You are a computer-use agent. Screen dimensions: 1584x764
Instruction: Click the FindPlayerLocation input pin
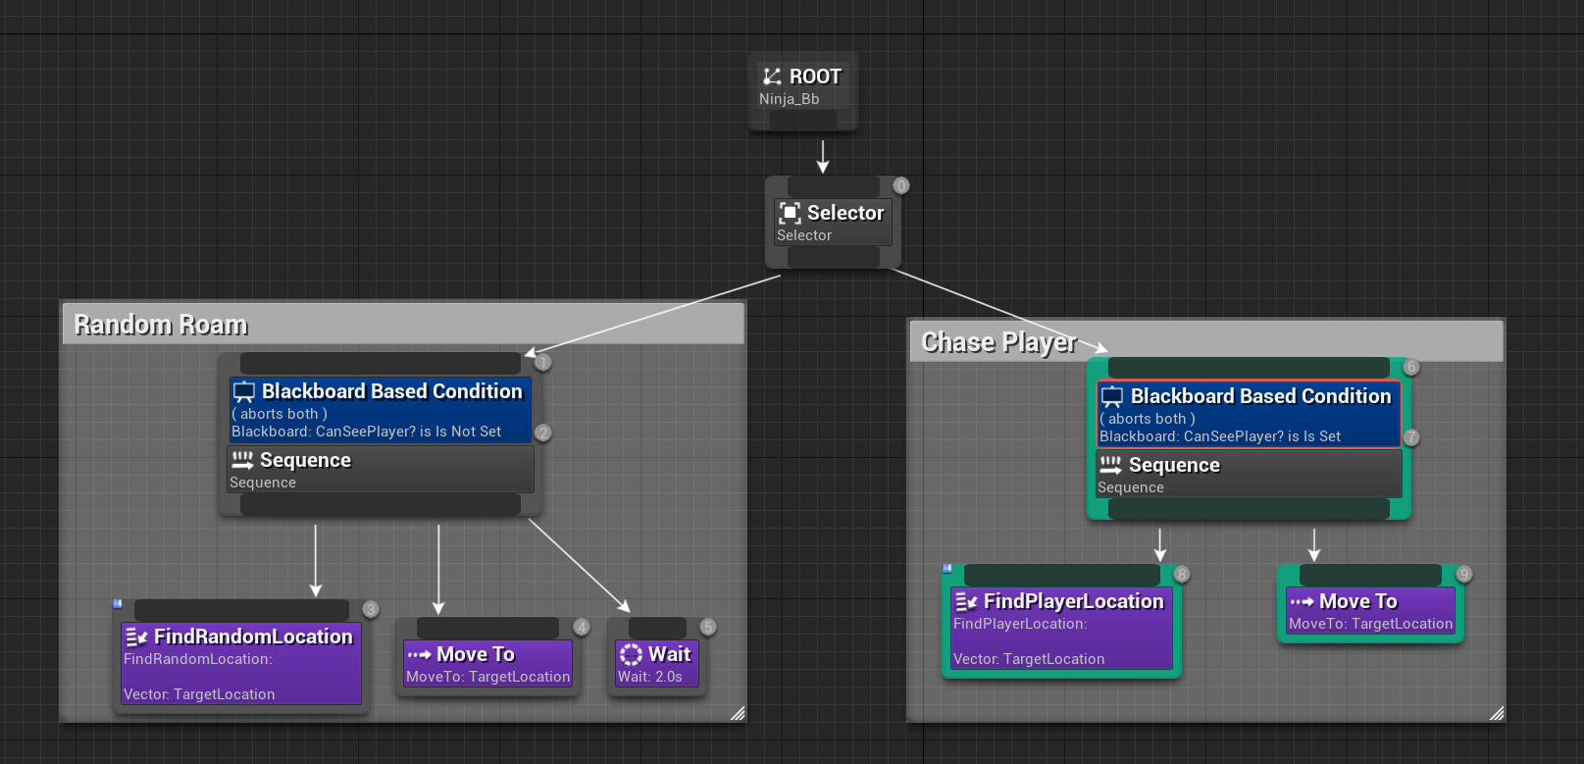point(1062,575)
